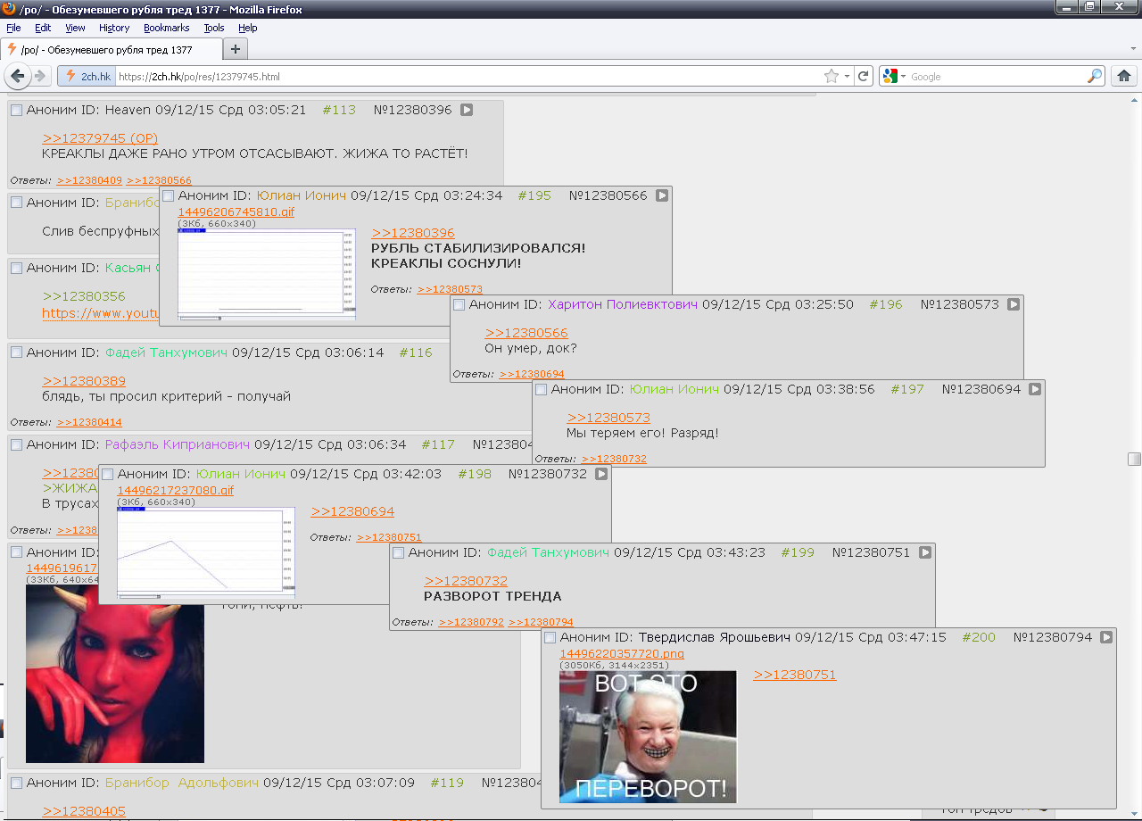Click the vertical scrollbar thumb
Screen dimensions: 1142x821
[x=1134, y=459]
